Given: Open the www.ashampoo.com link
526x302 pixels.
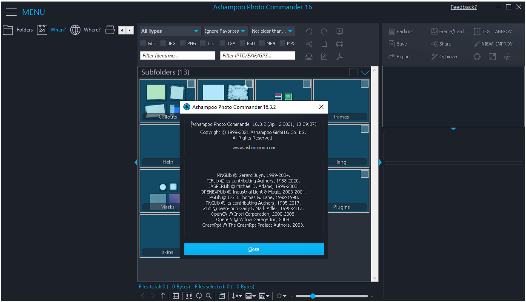Looking at the screenshot, I should tap(254, 148).
